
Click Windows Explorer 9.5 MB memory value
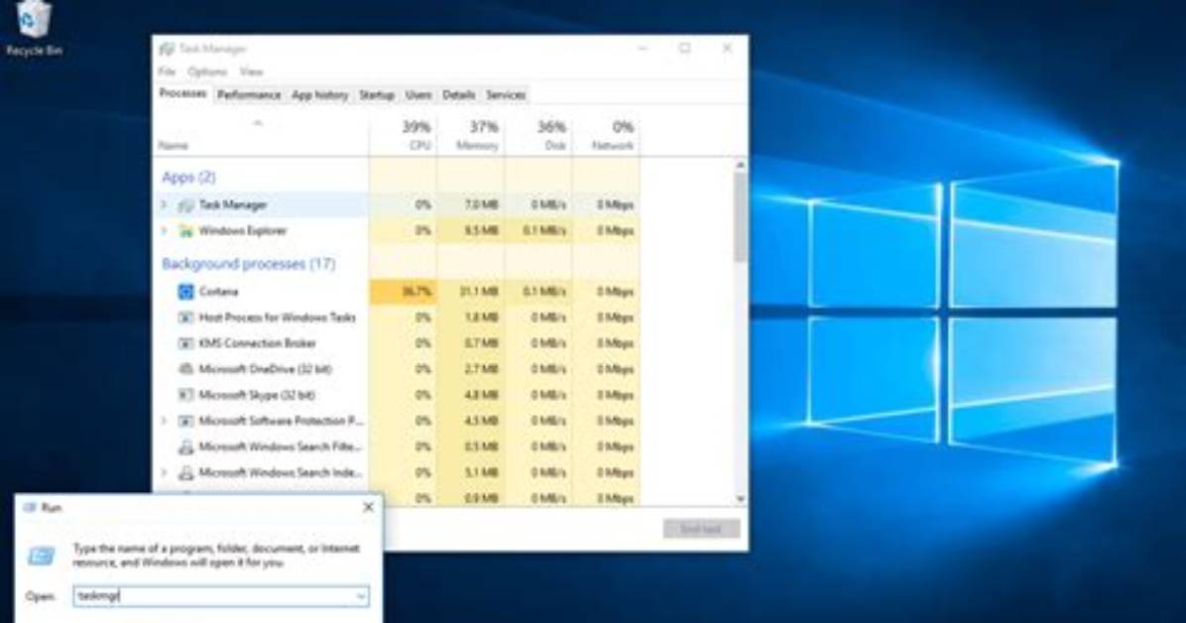click(x=482, y=231)
